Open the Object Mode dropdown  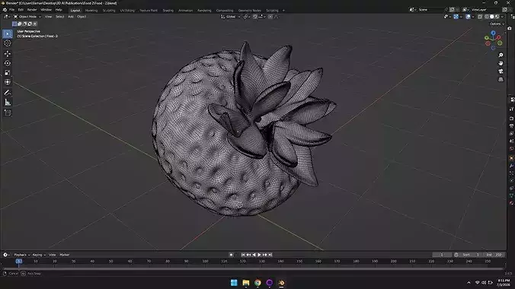[x=27, y=17]
